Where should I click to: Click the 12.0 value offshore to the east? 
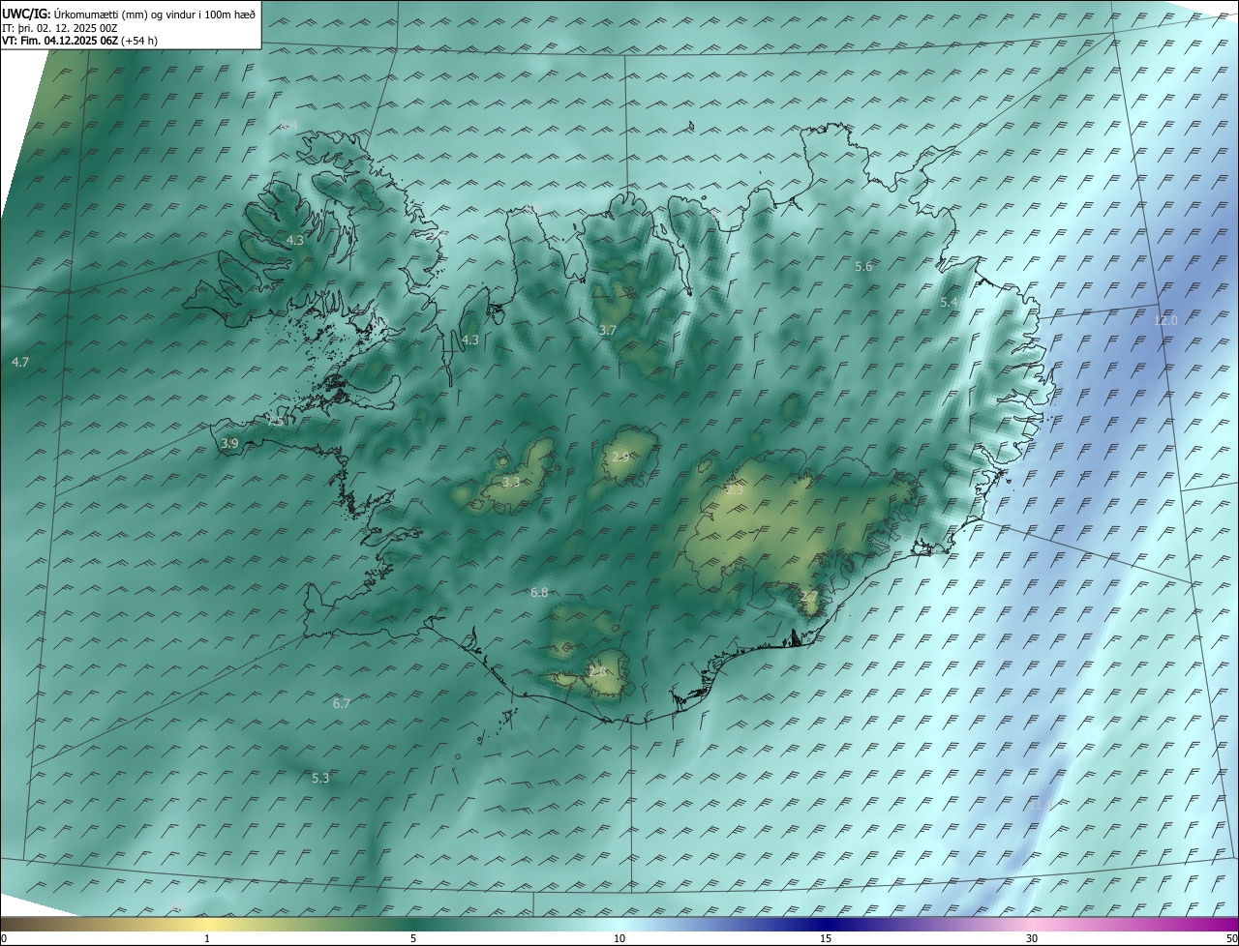1166,320
